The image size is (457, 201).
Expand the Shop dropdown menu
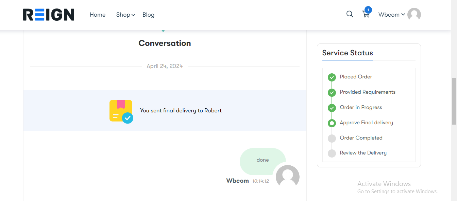tap(125, 15)
